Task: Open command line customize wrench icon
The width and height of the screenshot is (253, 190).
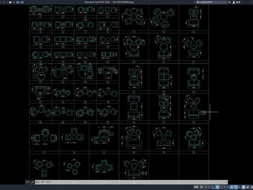Action: (32, 182)
